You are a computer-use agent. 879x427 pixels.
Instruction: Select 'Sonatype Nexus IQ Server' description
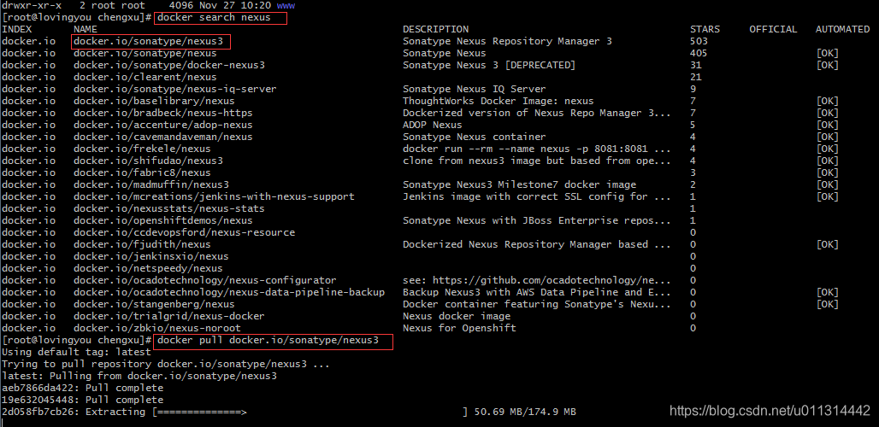click(475, 89)
